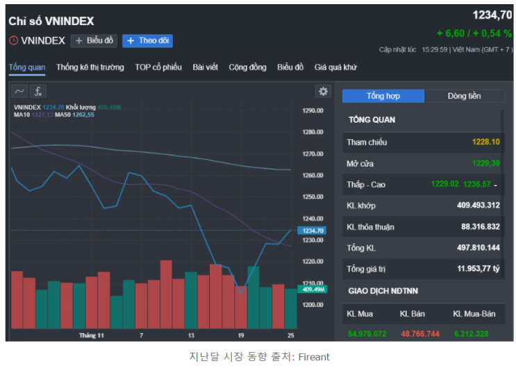Viewport: 516px width, 370px height.
Task: Click the MA50 legend value 1262,55
Action: [83, 115]
